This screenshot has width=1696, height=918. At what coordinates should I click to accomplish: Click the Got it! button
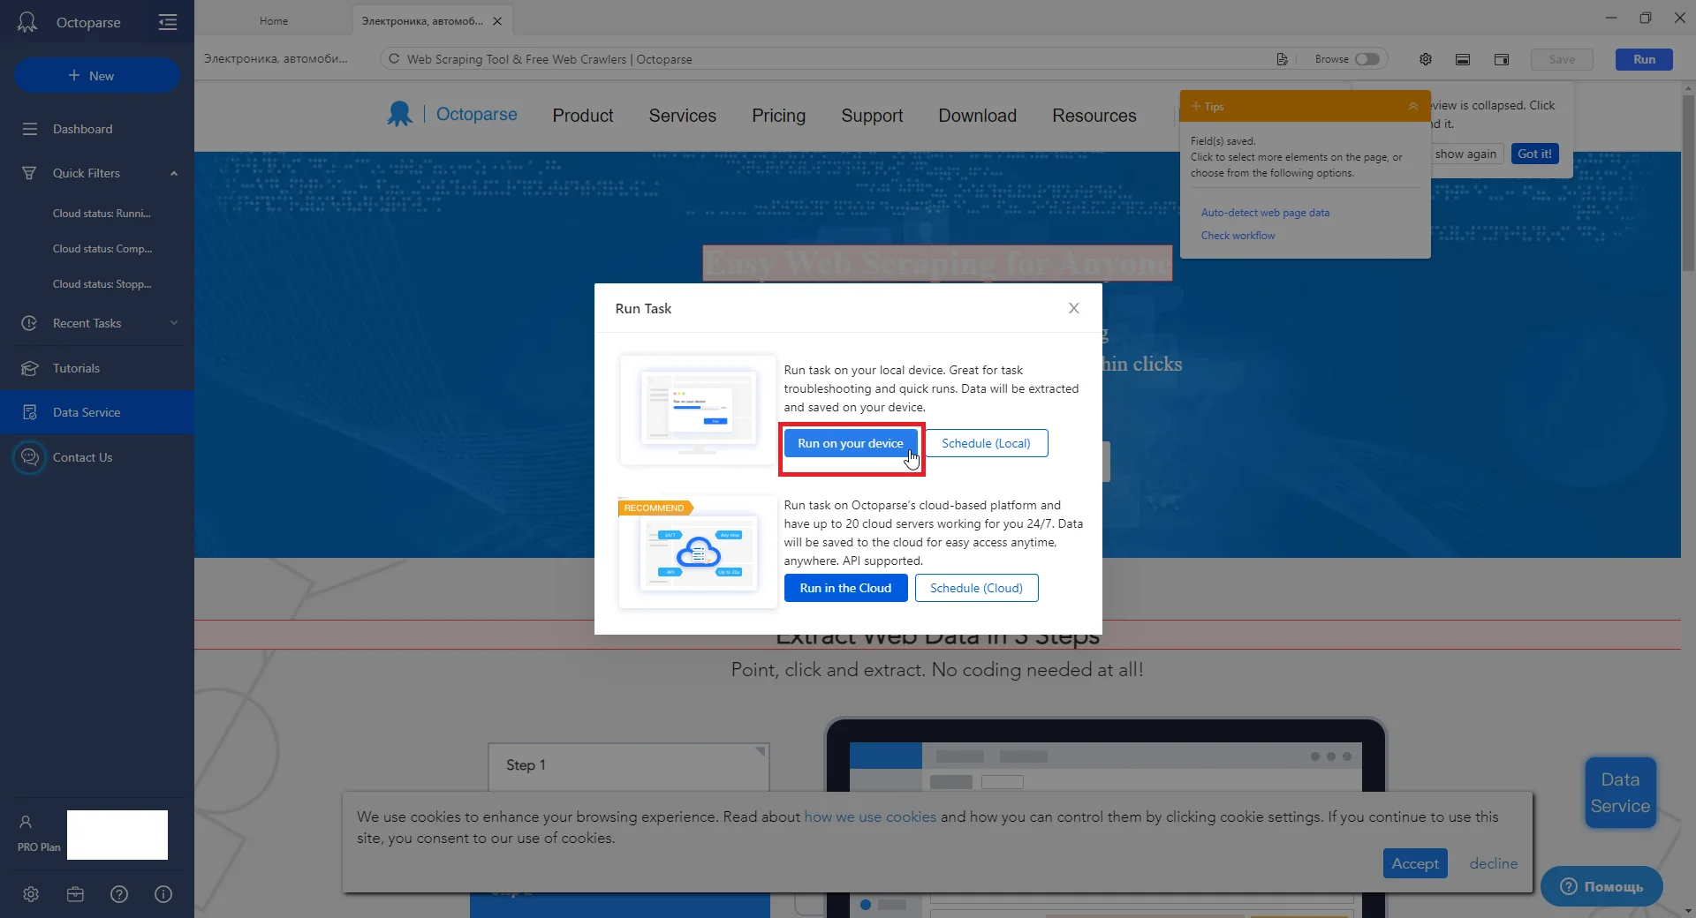click(1534, 154)
